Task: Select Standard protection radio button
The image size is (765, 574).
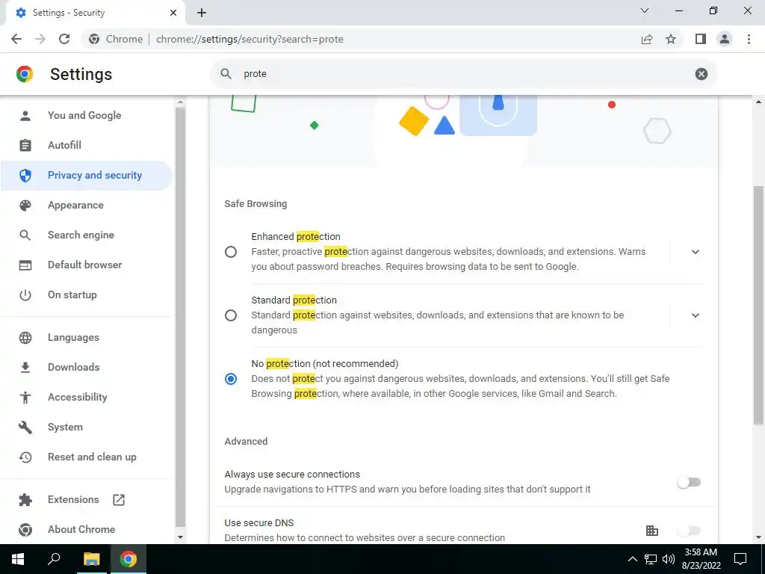Action: (x=231, y=315)
